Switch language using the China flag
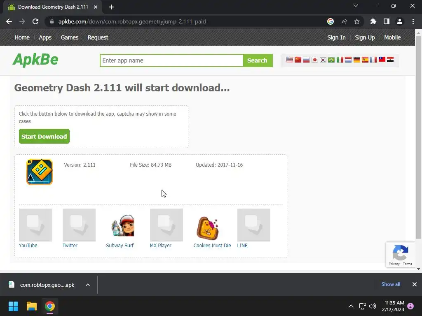The image size is (422, 316). 298,60
